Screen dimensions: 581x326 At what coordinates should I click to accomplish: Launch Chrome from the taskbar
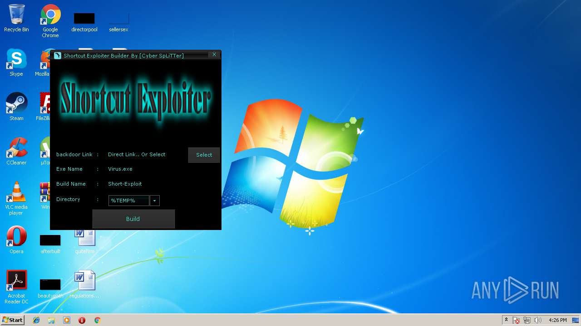coord(97,320)
